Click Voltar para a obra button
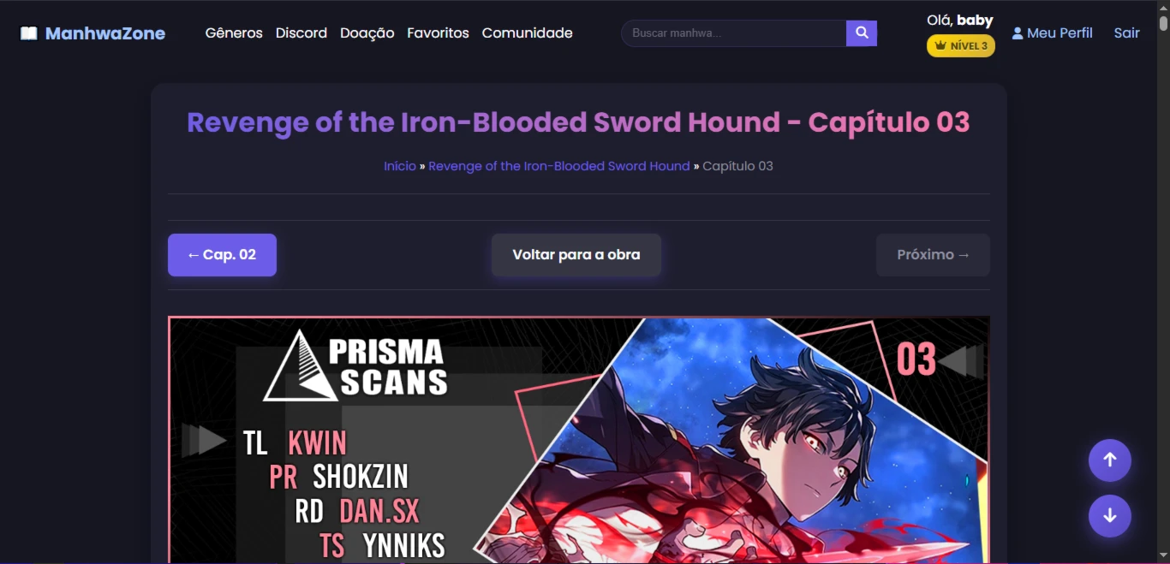The width and height of the screenshot is (1170, 564). pyautogui.click(x=576, y=255)
